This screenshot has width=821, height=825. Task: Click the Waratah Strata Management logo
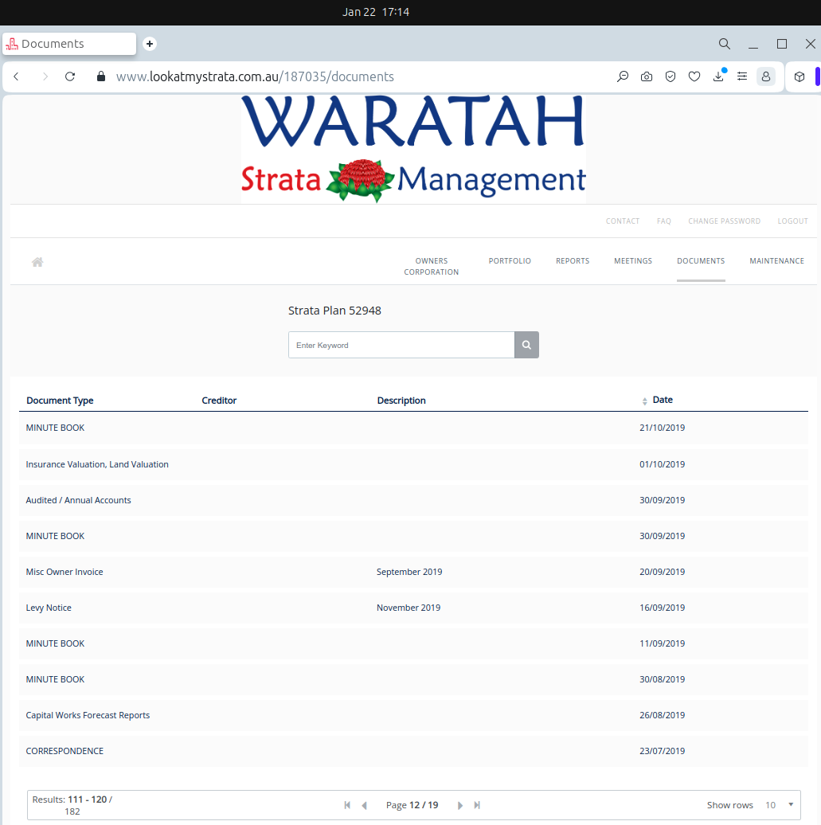(x=413, y=149)
